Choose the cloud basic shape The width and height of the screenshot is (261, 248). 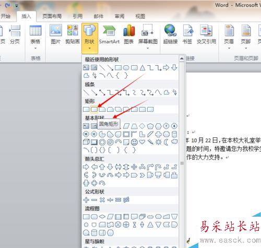pos(174,142)
